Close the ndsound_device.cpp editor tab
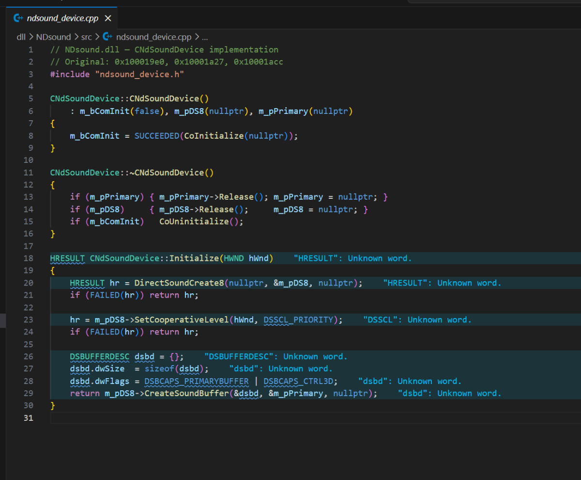The image size is (581, 480). point(108,18)
